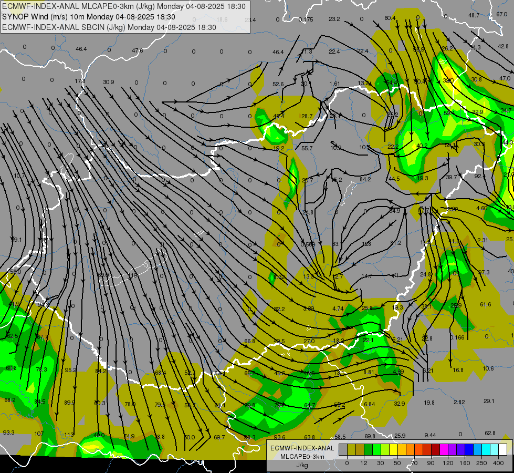Click the SBCIN value '0.175' on the map
The image size is (514, 473).
(306, 19)
